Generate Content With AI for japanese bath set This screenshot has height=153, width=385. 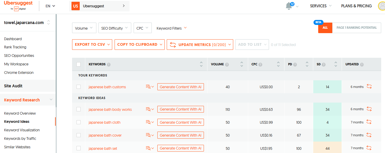click(x=180, y=148)
